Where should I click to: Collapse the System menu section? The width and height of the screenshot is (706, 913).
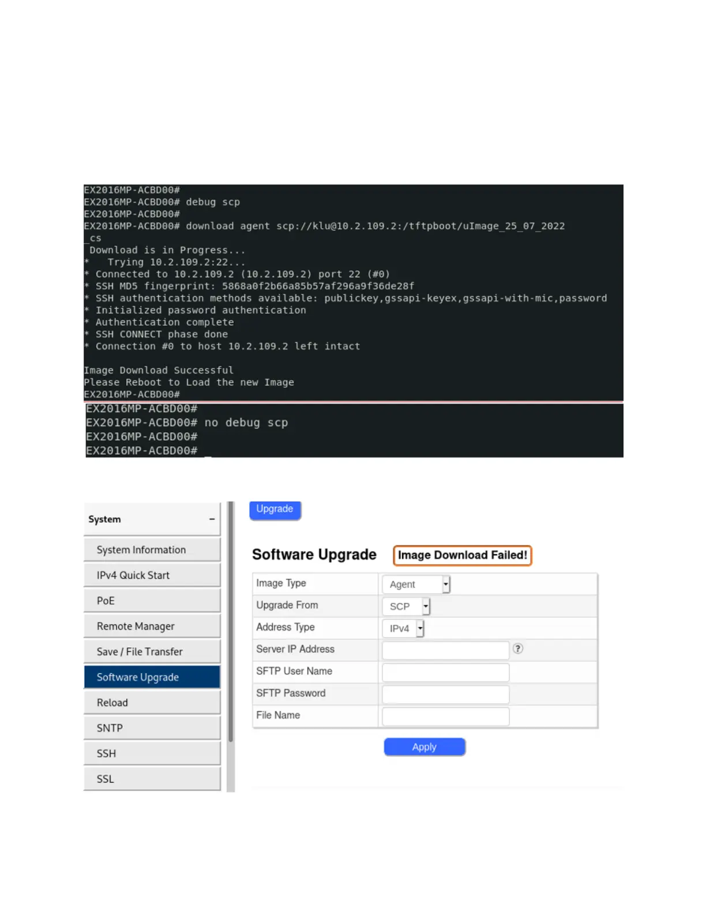point(212,519)
